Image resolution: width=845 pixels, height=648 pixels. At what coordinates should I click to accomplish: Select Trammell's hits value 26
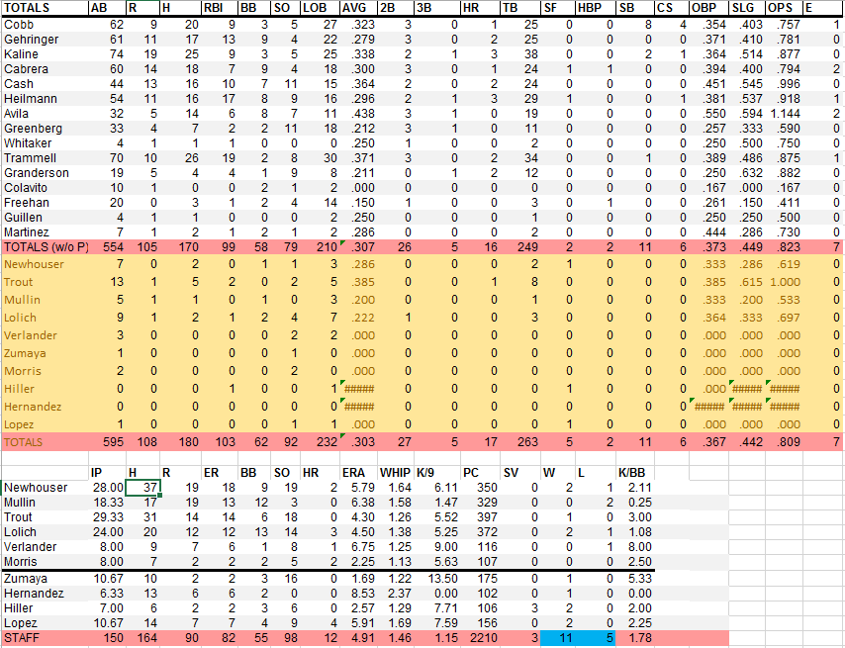[x=191, y=158]
